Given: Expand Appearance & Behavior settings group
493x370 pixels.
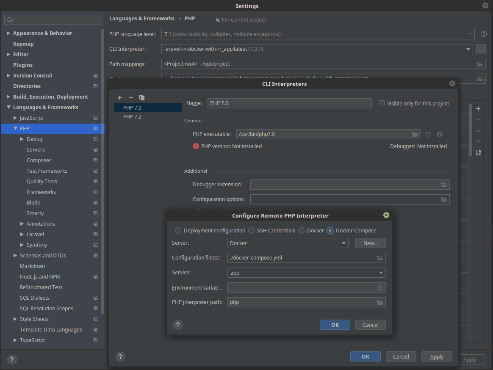Looking at the screenshot, I should pos(8,33).
